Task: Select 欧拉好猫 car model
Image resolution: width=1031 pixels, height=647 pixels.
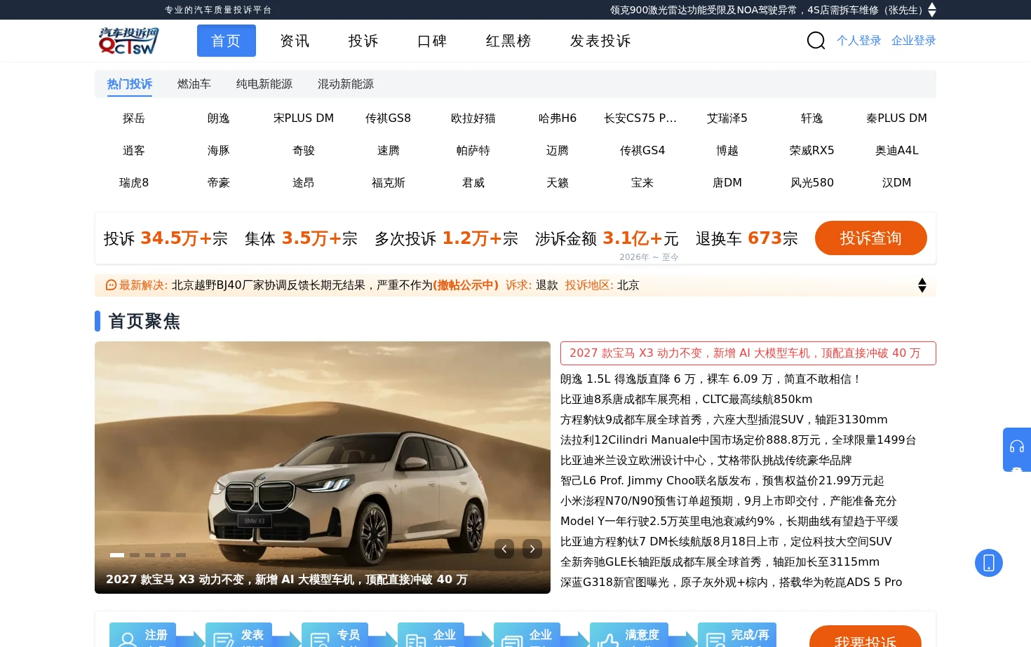Action: click(473, 118)
